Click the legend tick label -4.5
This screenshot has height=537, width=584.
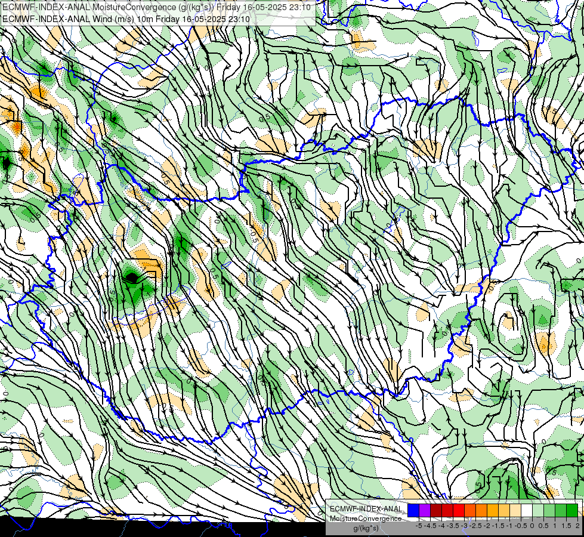point(430,526)
